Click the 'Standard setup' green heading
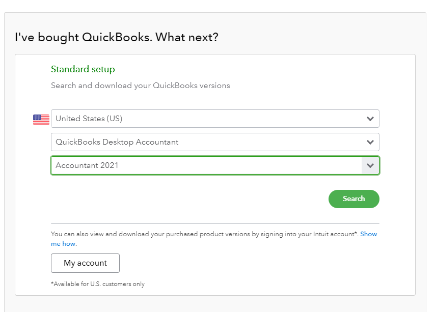 click(83, 69)
